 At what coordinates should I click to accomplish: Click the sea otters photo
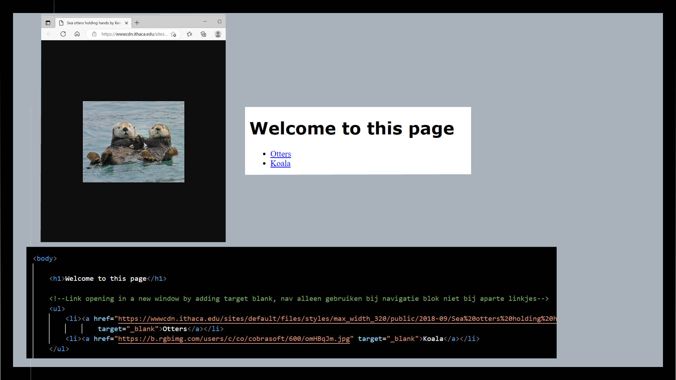133,142
